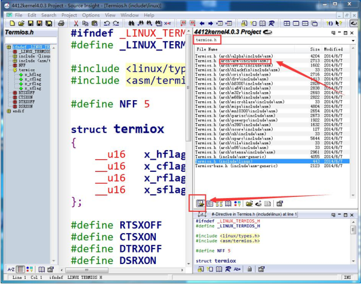This screenshot has height=284, width=361.
Task: Select x_sflag member in symbol tree
Action: [33, 88]
